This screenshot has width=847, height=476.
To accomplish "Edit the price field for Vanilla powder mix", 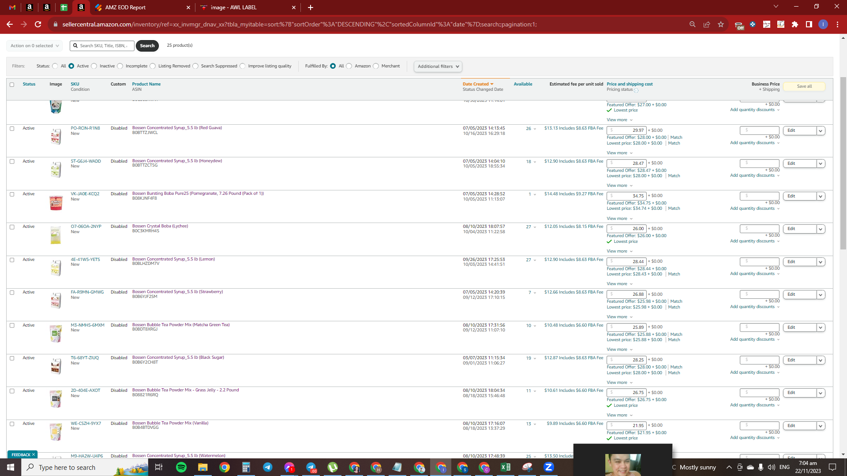I will 626,426.
